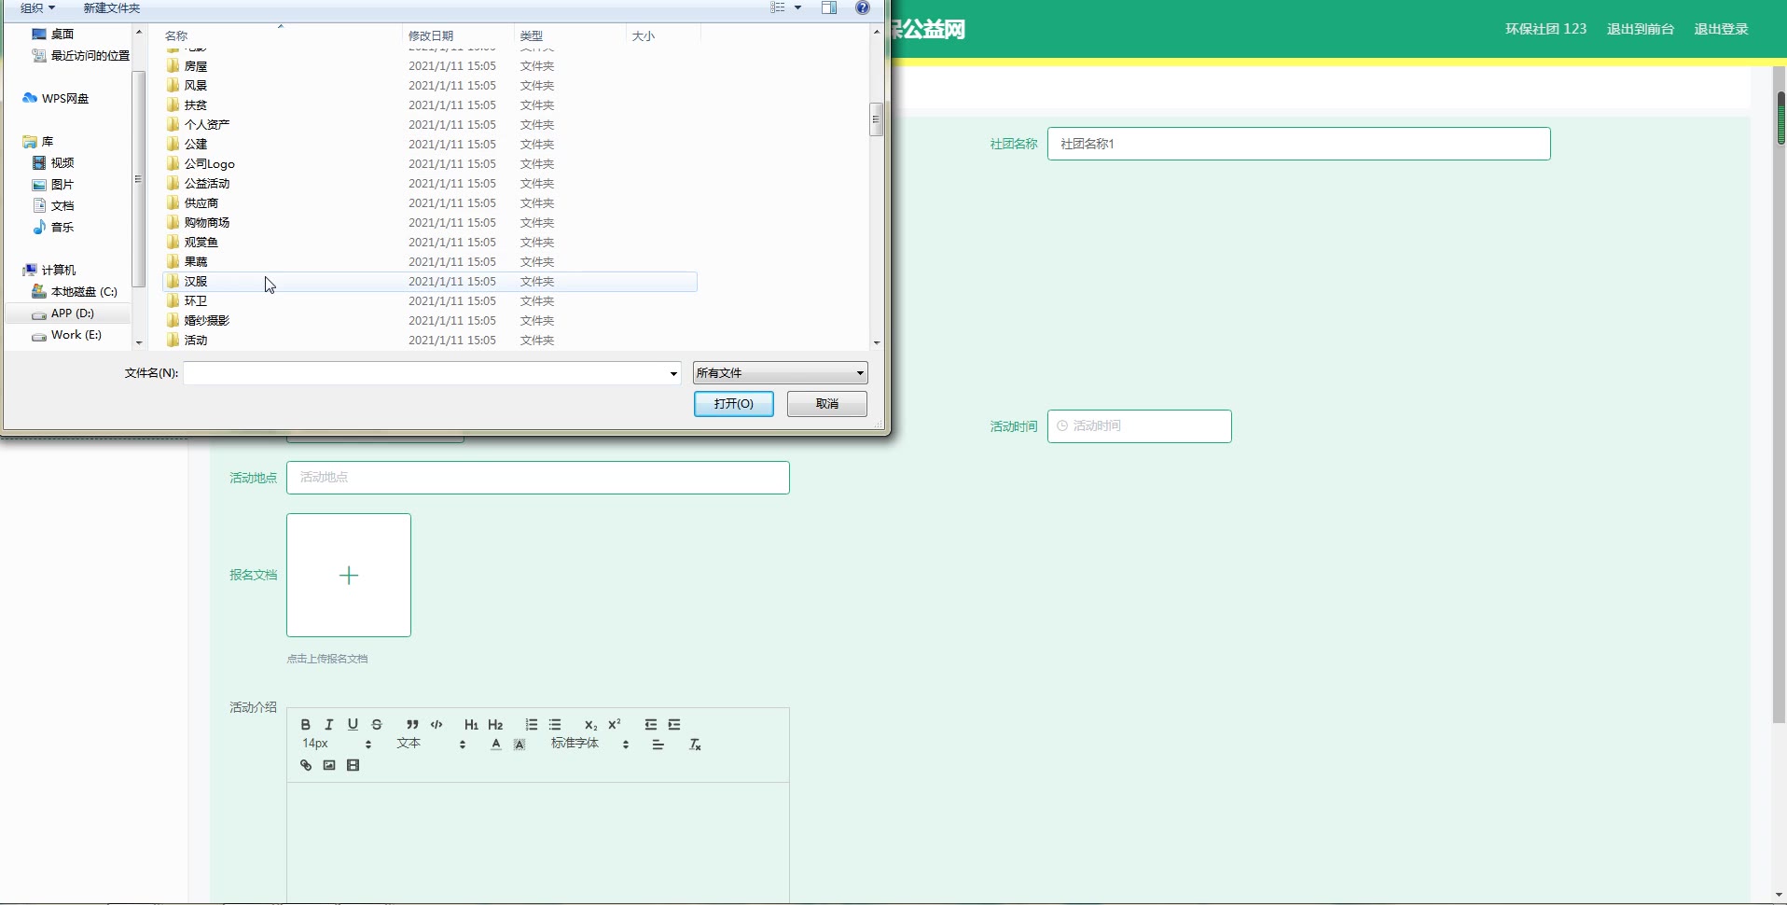Change the view mode icon in dialog

pyautogui.click(x=778, y=7)
